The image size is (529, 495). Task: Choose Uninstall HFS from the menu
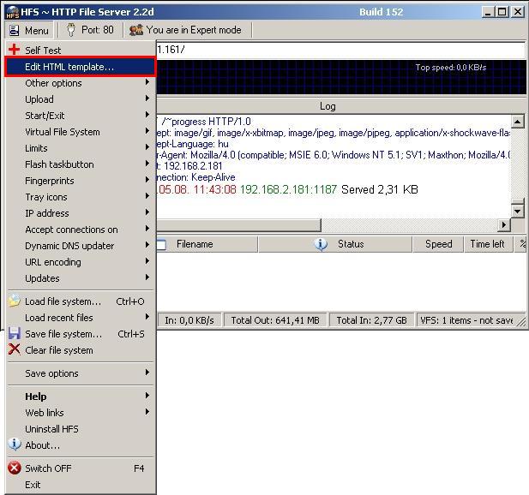(81, 429)
